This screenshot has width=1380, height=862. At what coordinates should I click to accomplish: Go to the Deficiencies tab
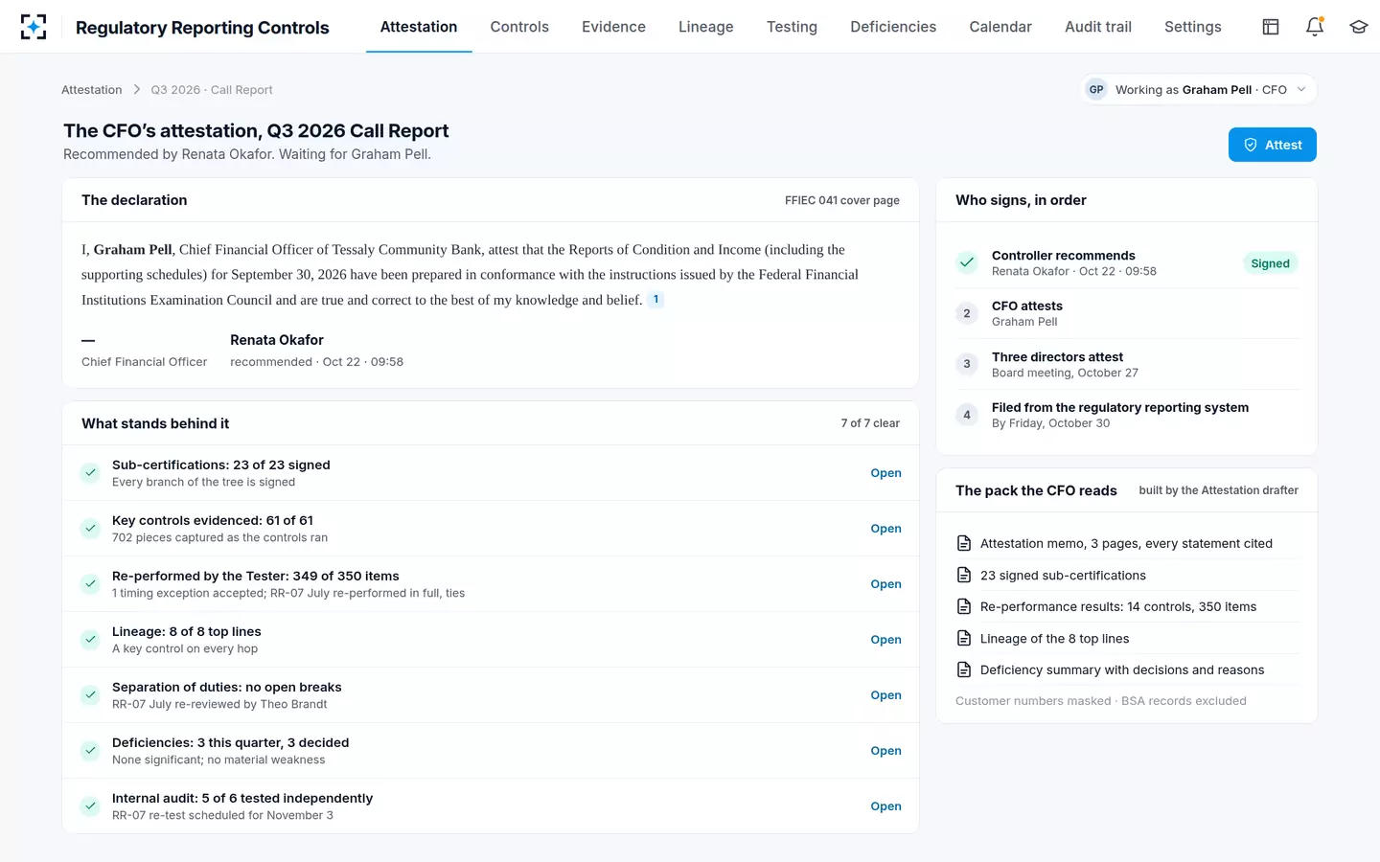(893, 27)
